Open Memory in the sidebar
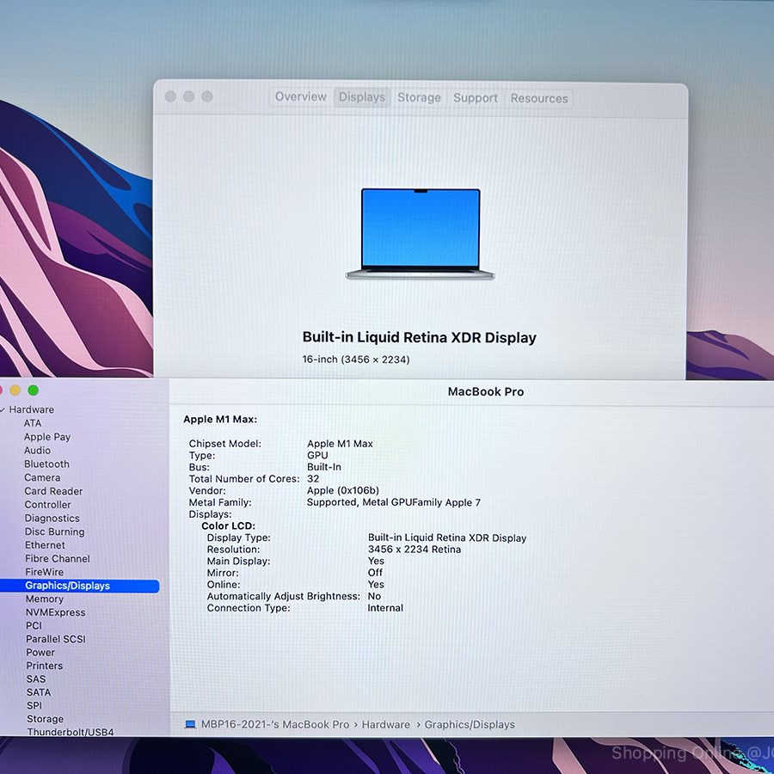 coord(45,599)
